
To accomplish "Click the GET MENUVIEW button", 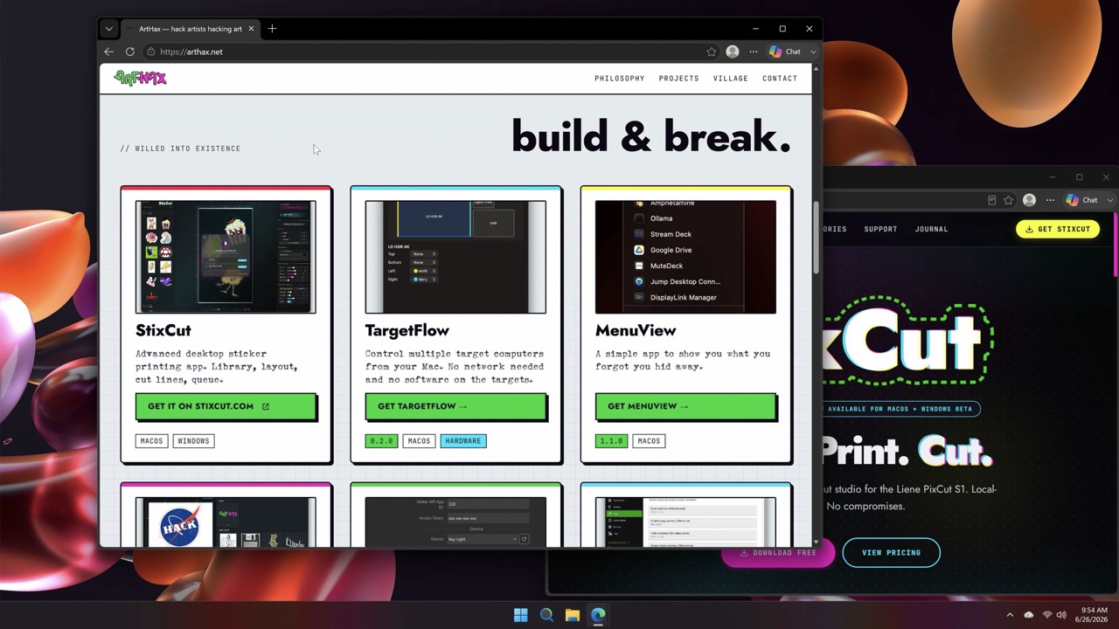I will point(685,406).
